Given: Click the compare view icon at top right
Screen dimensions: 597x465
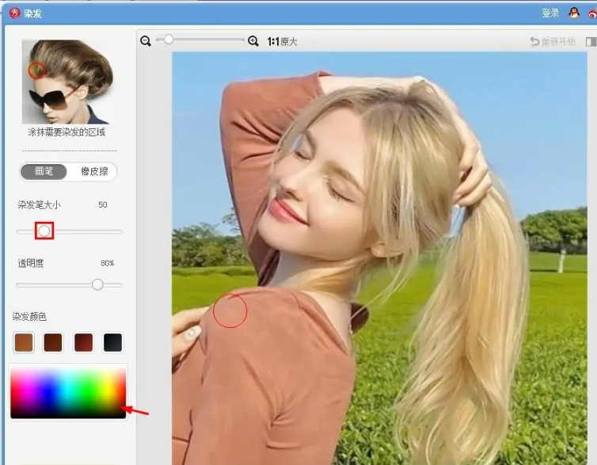Looking at the screenshot, I should pyautogui.click(x=591, y=41).
